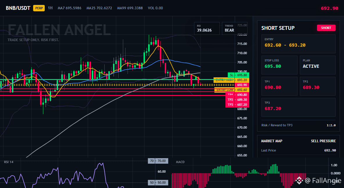344x188 pixels.
Task: Click the yellow PERP badge
Action: [39, 8]
